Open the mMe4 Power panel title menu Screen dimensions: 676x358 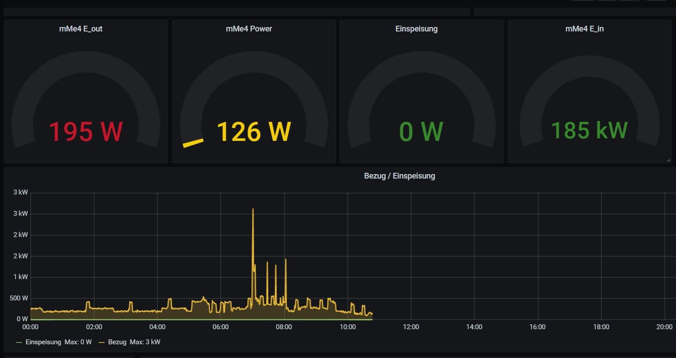click(x=249, y=29)
